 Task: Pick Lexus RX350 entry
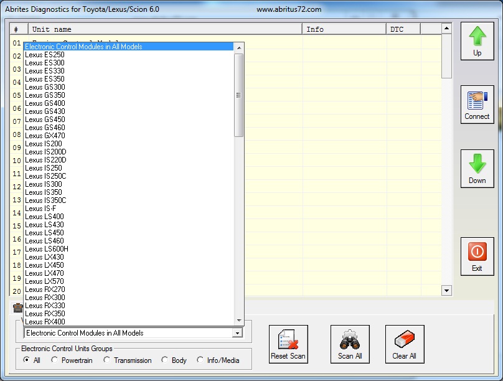tap(129, 314)
